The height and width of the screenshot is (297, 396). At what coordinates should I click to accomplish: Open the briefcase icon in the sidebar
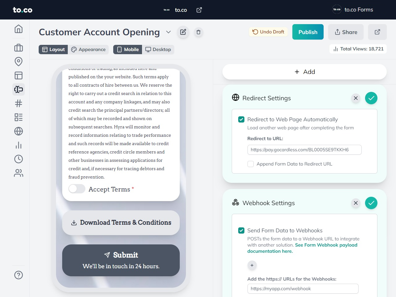pyautogui.click(x=19, y=48)
